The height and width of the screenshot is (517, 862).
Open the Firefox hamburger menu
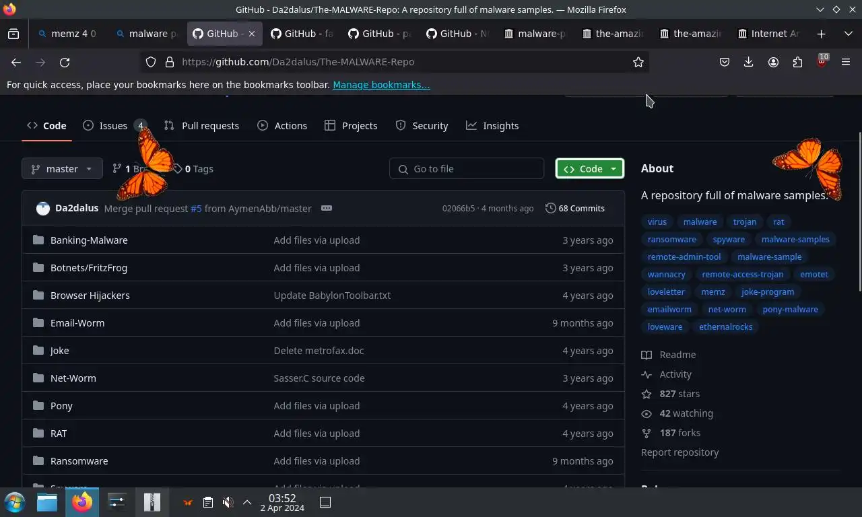pyautogui.click(x=846, y=62)
